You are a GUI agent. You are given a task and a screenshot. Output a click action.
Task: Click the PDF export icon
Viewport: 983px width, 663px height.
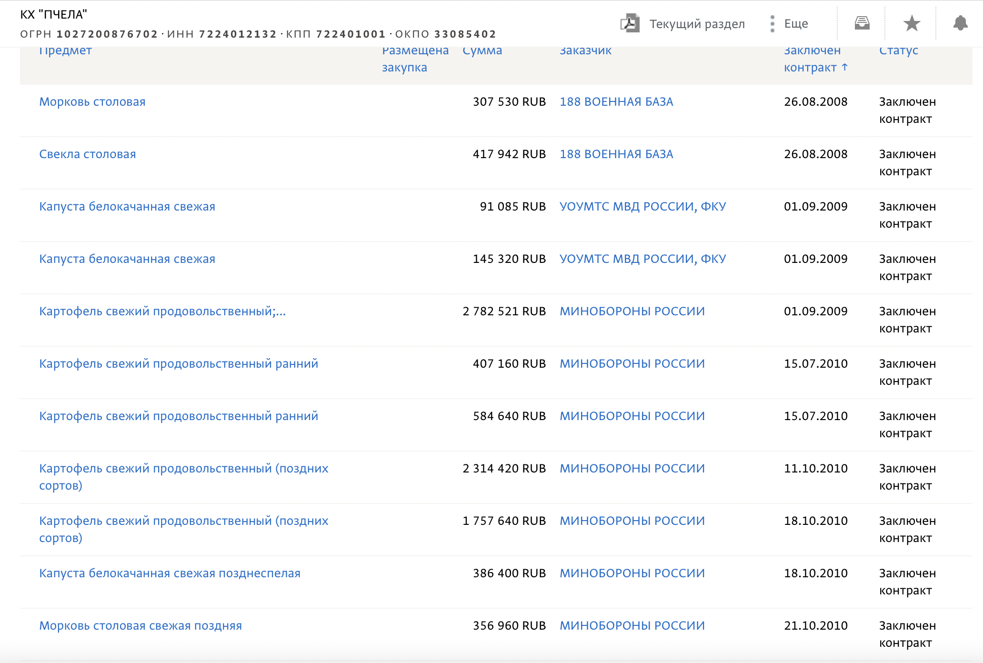(x=630, y=23)
